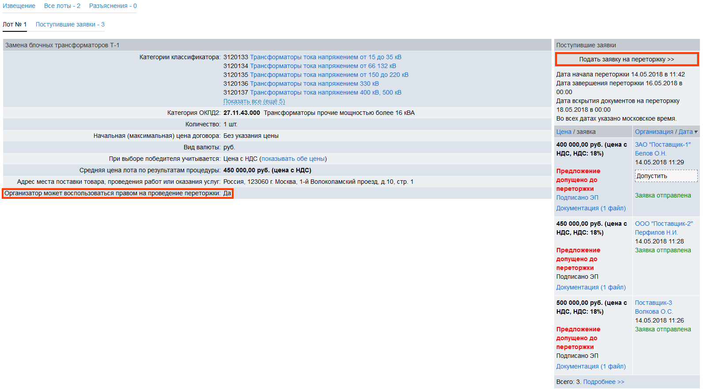Screen dimensions: 703x391
Task: Click показывать обе цены link
Action: tap(293, 159)
